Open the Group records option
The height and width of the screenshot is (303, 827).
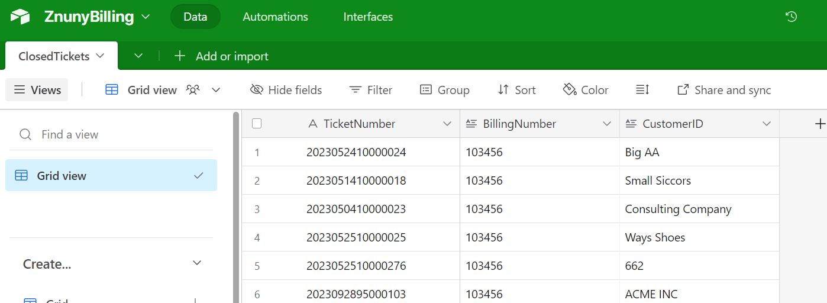445,90
